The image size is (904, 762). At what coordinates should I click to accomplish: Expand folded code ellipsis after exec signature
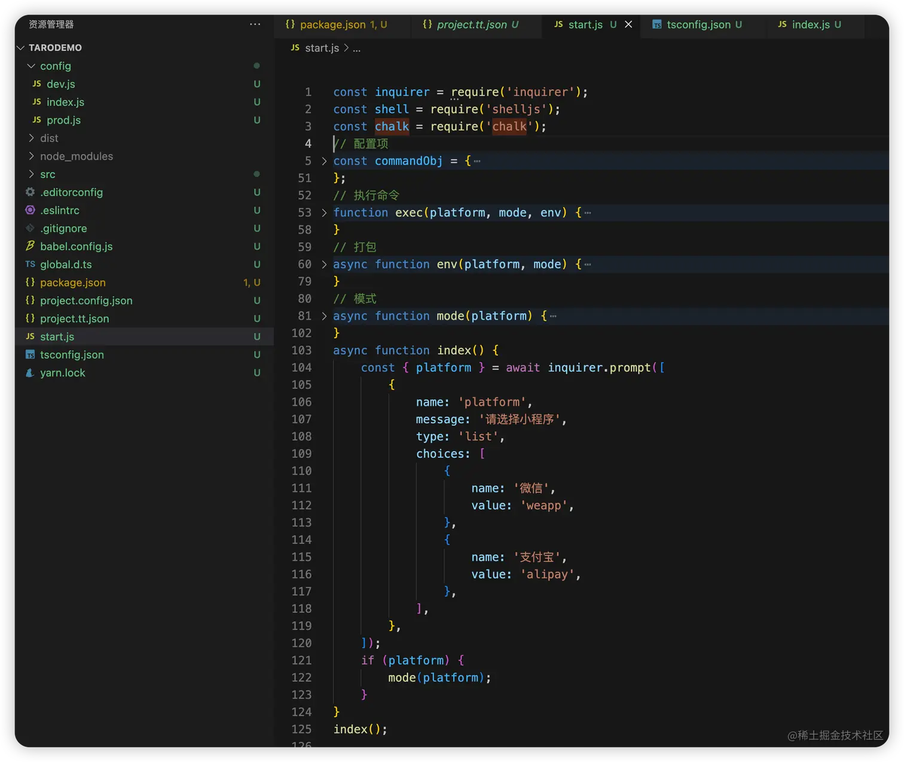588,213
